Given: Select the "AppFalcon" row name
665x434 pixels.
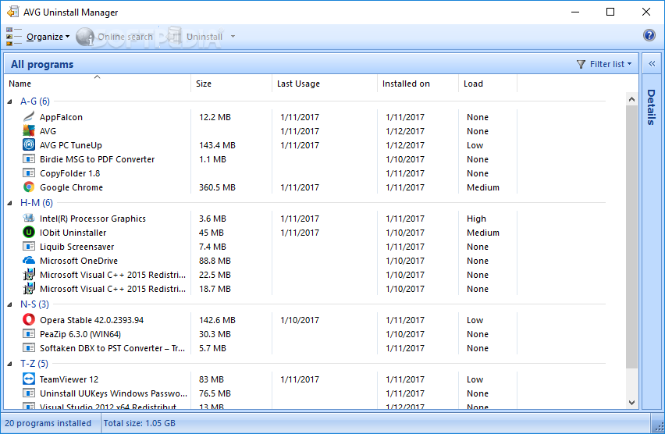Looking at the screenshot, I should pyautogui.click(x=61, y=117).
